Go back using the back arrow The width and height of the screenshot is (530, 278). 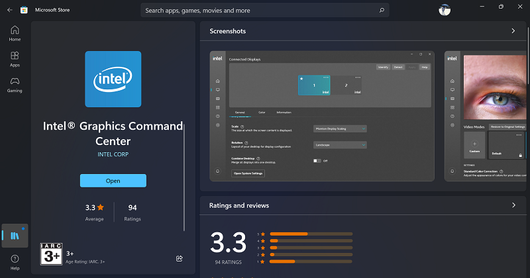[10, 10]
